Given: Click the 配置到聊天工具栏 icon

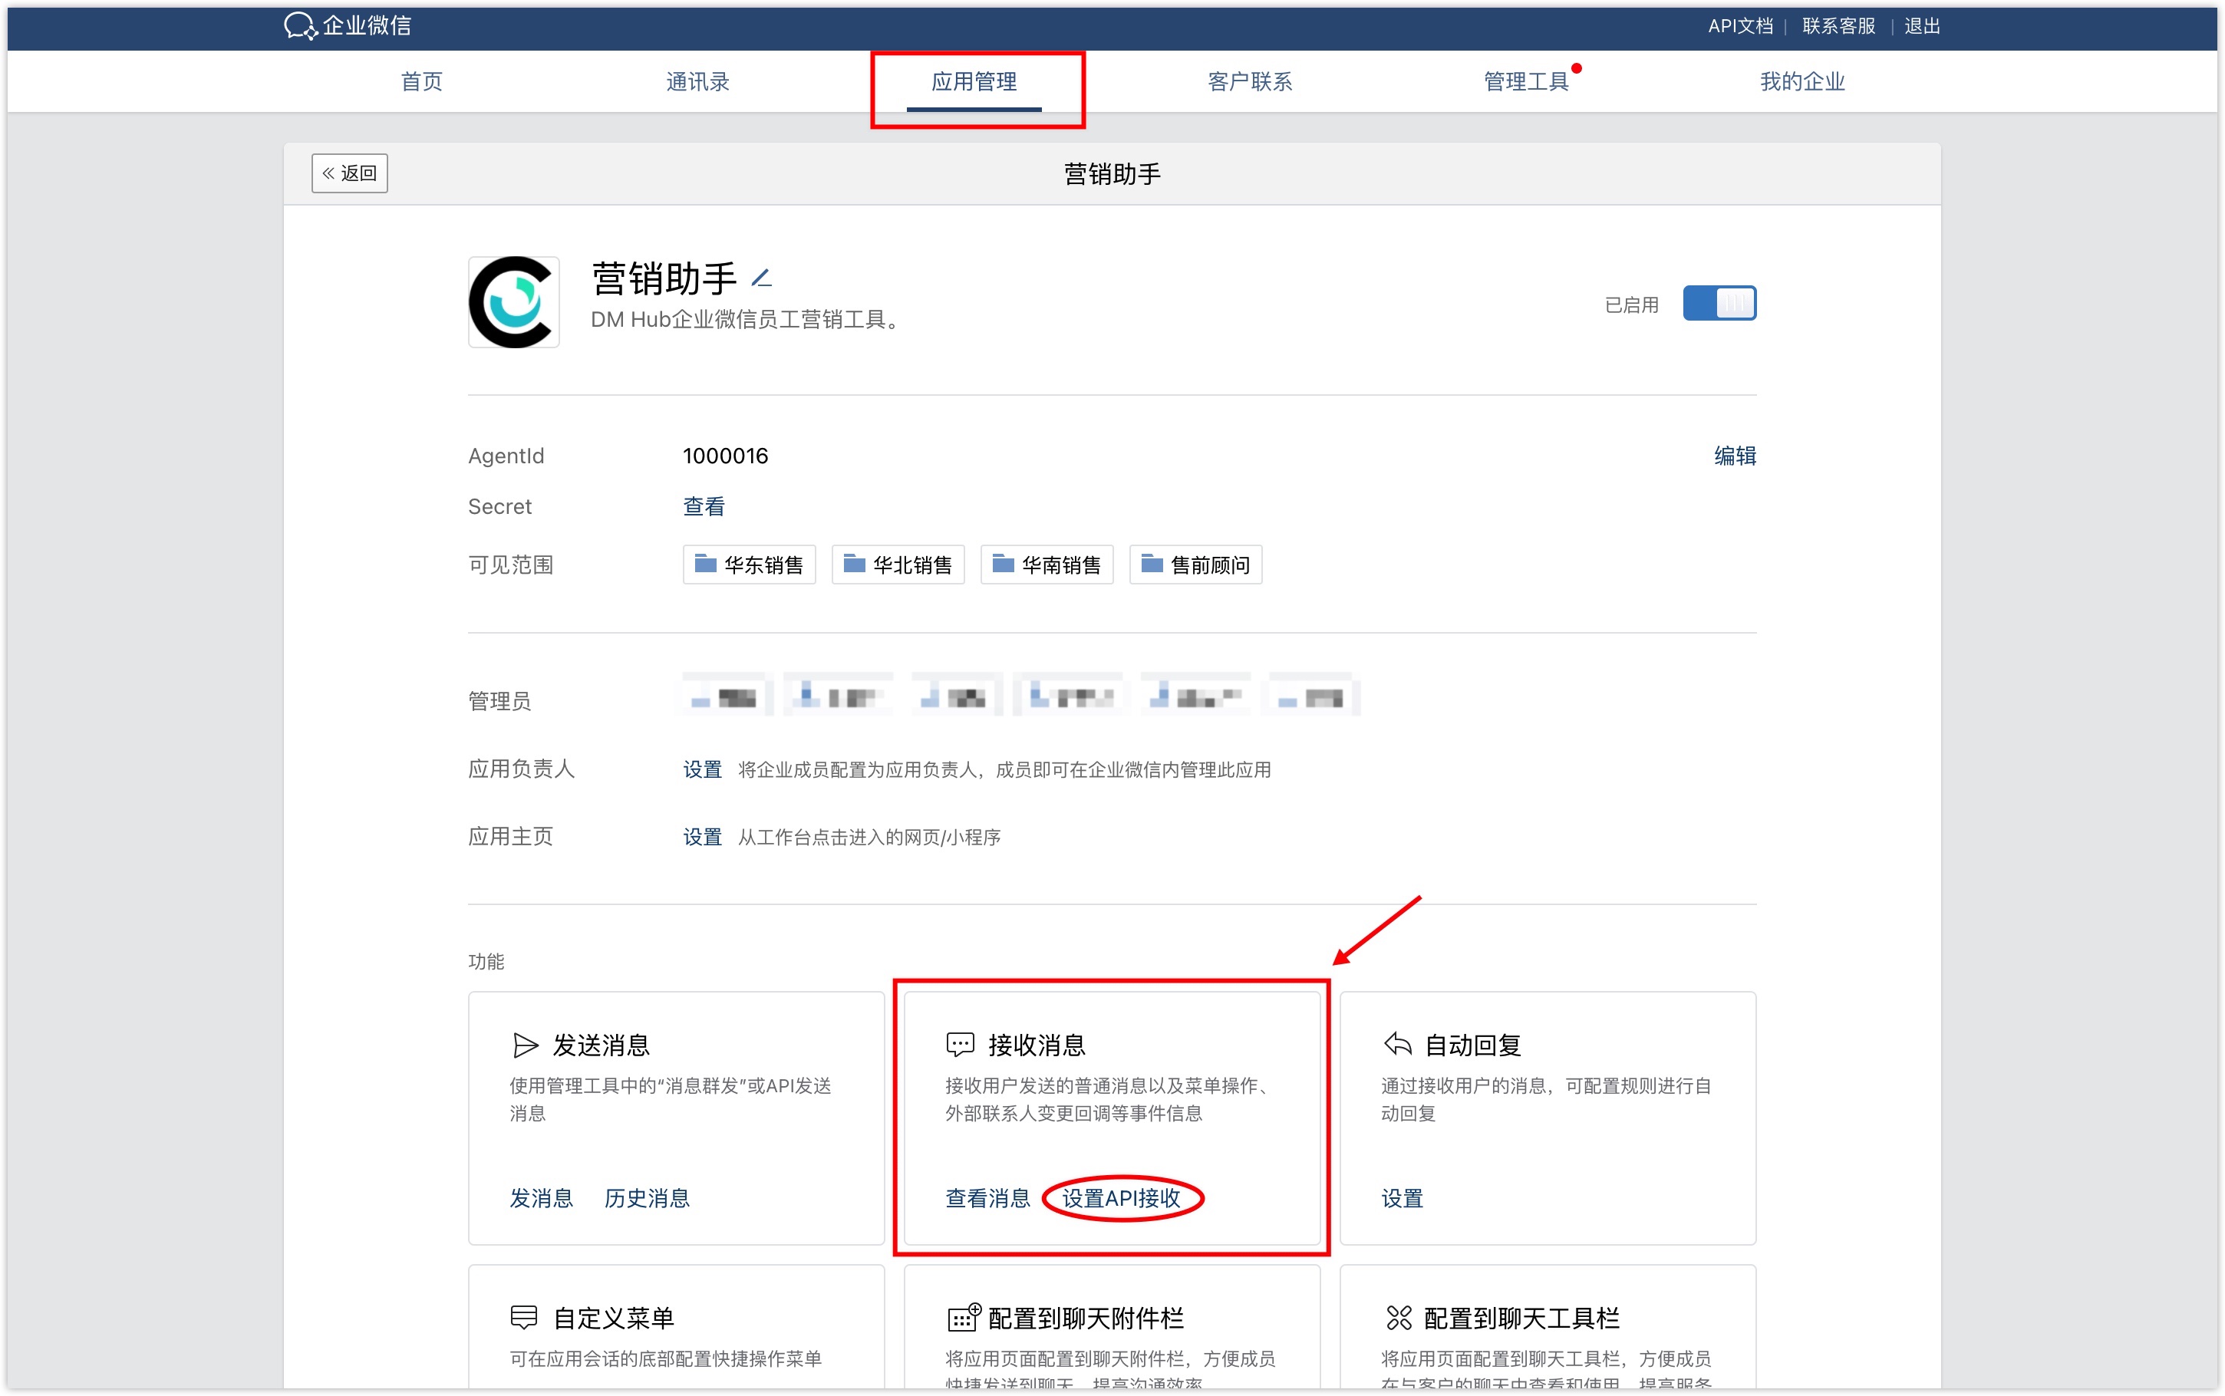Looking at the screenshot, I should 1399,1318.
